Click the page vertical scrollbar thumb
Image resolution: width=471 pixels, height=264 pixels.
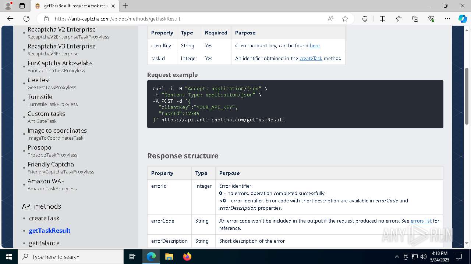point(467,96)
